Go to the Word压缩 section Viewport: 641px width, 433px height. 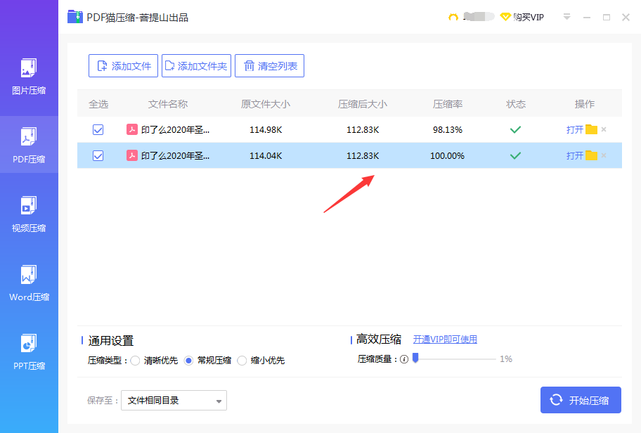[29, 284]
